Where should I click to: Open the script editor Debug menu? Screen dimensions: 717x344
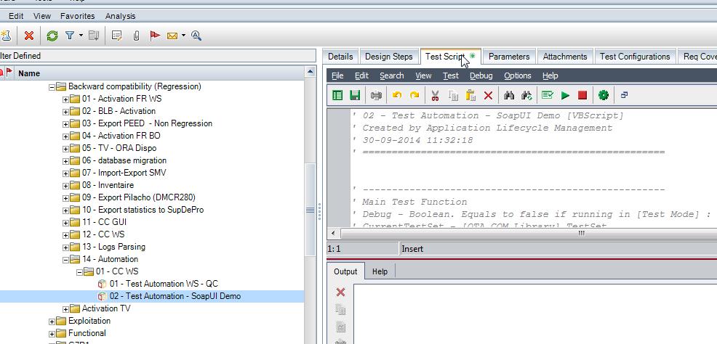pos(481,75)
